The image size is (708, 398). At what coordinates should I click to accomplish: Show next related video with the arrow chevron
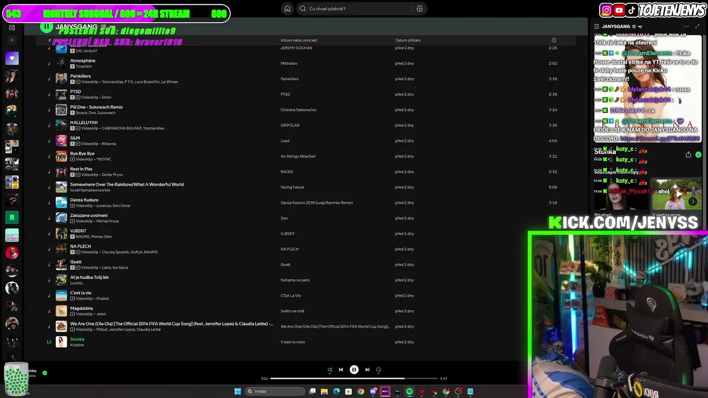coord(693,202)
